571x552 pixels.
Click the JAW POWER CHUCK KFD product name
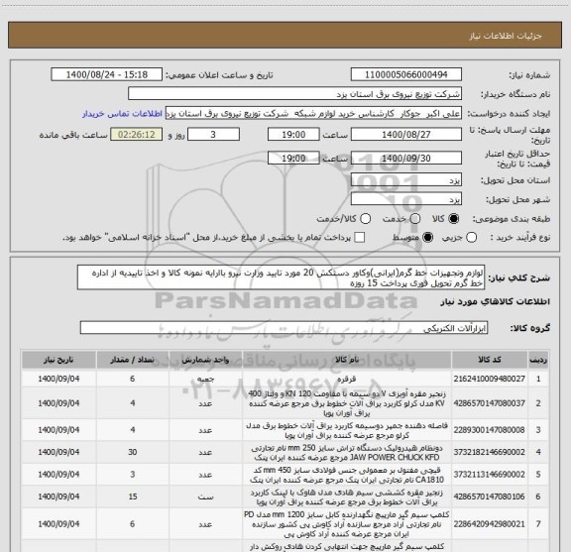pyautogui.click(x=347, y=452)
